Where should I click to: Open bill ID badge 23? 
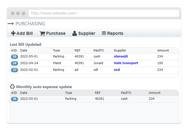point(15,70)
